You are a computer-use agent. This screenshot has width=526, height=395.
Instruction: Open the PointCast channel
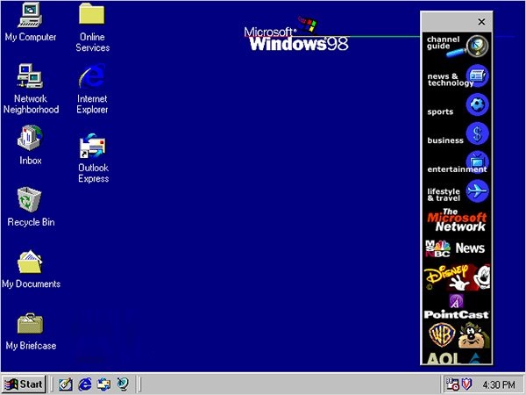(x=457, y=306)
